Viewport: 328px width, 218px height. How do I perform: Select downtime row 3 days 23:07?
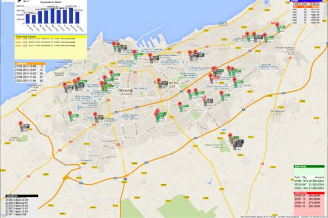coord(17,203)
